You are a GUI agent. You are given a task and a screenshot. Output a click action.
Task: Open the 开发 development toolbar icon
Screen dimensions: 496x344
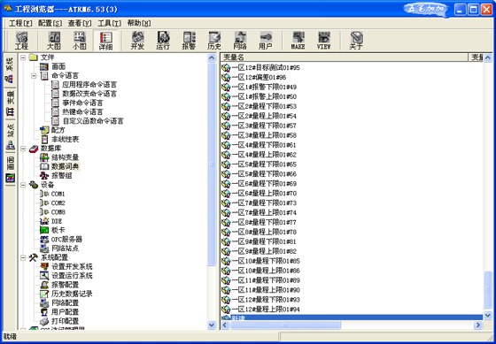[137, 41]
